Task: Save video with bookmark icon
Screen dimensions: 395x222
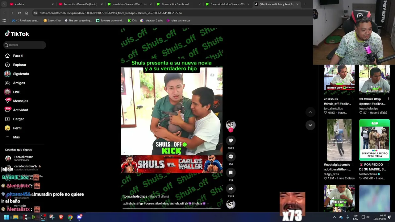Action: point(231,173)
